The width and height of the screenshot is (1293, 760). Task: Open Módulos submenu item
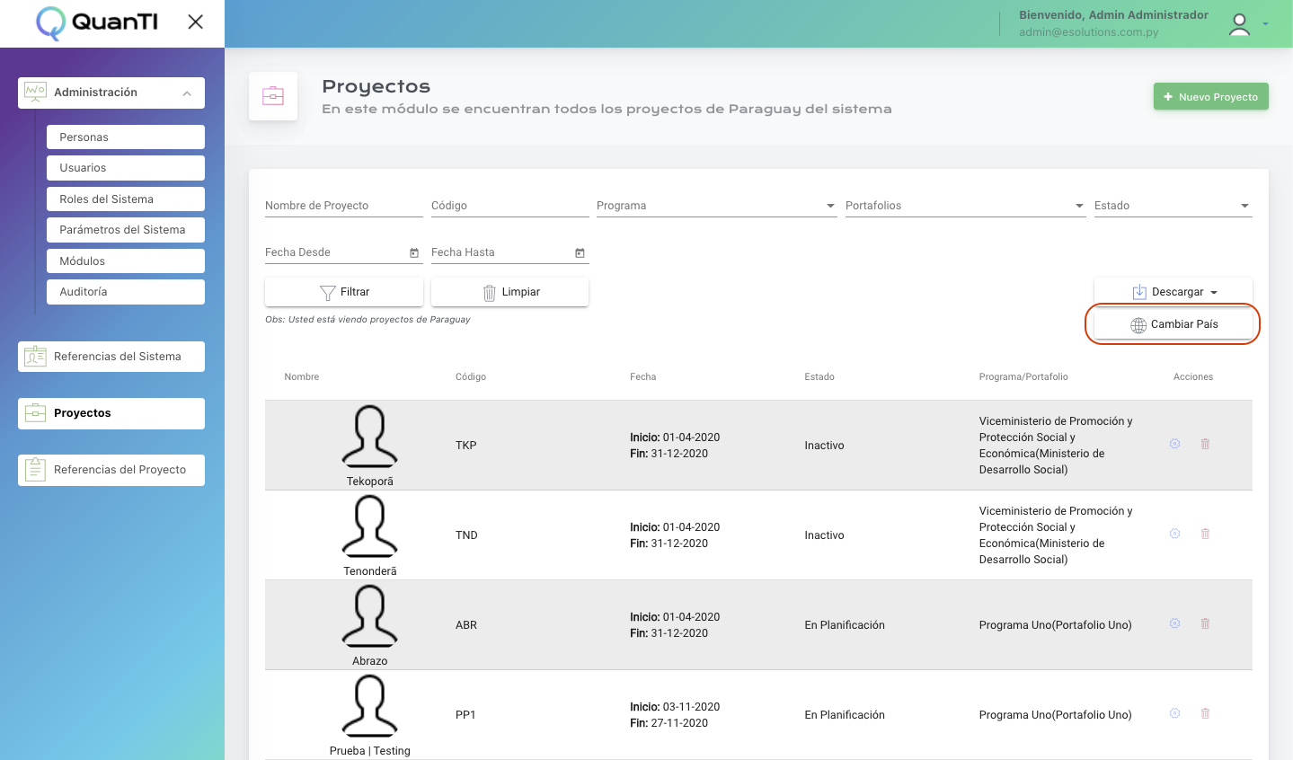coord(126,261)
